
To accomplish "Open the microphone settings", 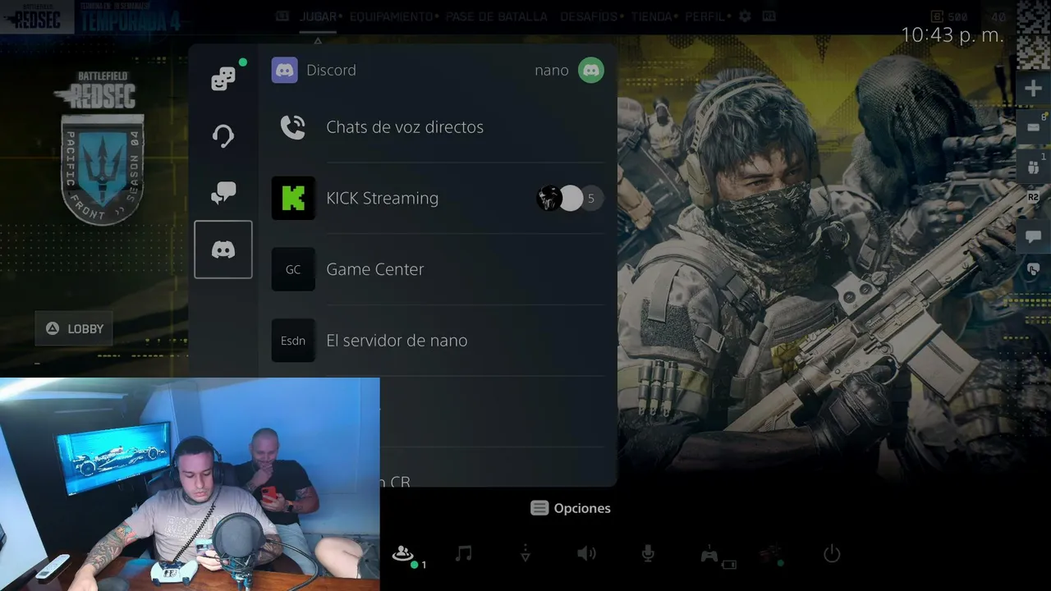I will click(x=648, y=554).
